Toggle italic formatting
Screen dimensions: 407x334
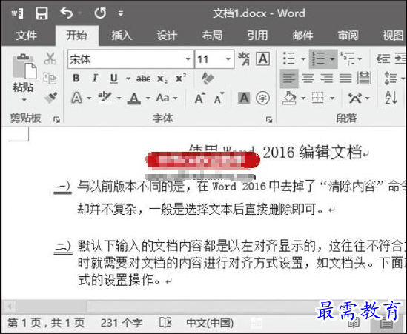(95, 79)
